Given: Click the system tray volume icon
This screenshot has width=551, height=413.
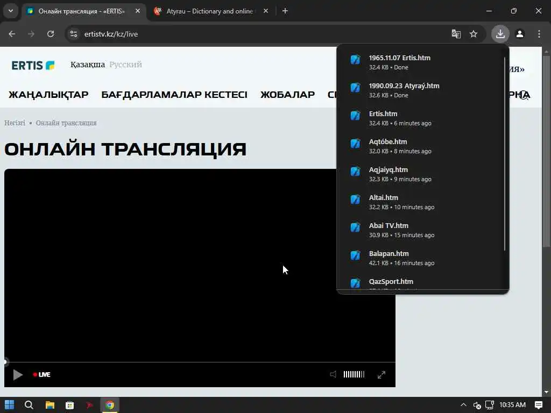Looking at the screenshot, I should [x=477, y=405].
